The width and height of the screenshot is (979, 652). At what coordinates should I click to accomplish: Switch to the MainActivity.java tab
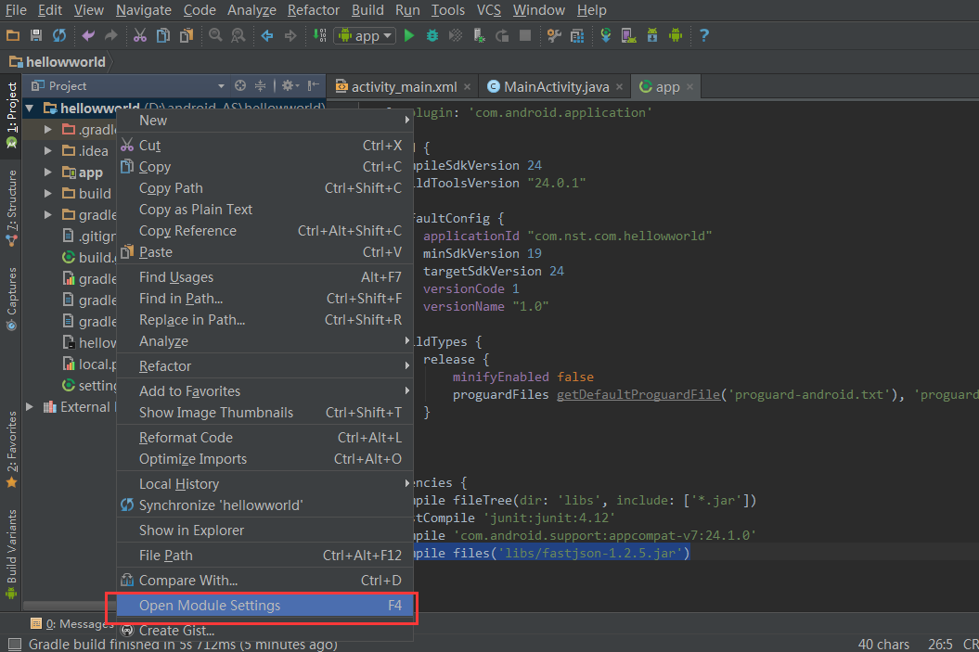[x=555, y=86]
